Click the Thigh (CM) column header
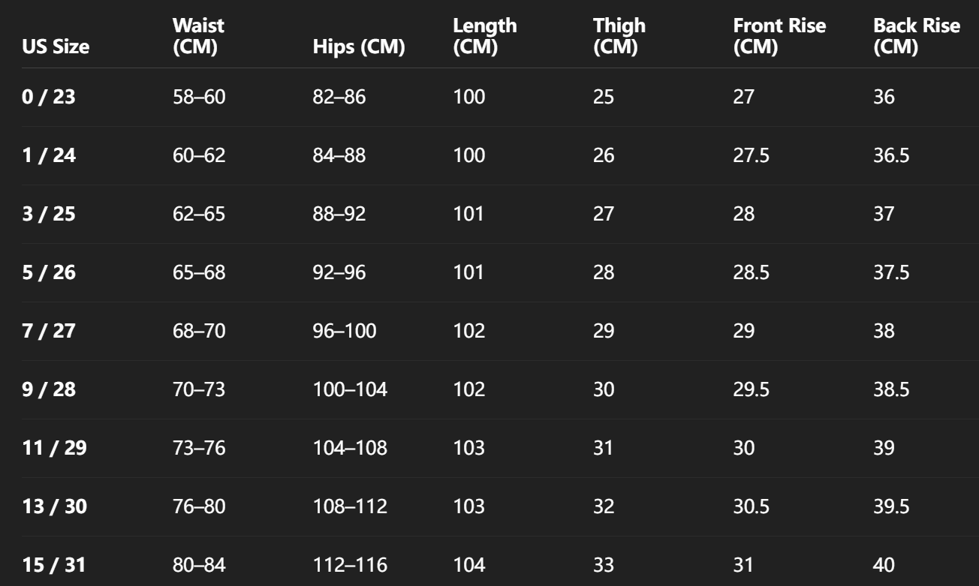The image size is (979, 586). pyautogui.click(x=619, y=36)
